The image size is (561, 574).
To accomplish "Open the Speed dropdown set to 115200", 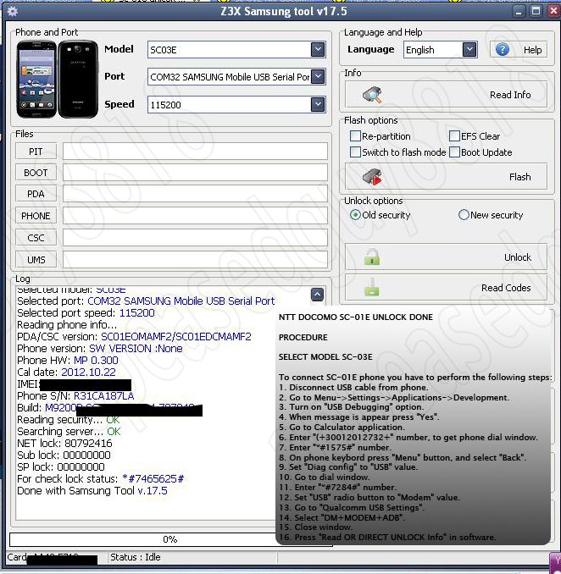I will (318, 104).
